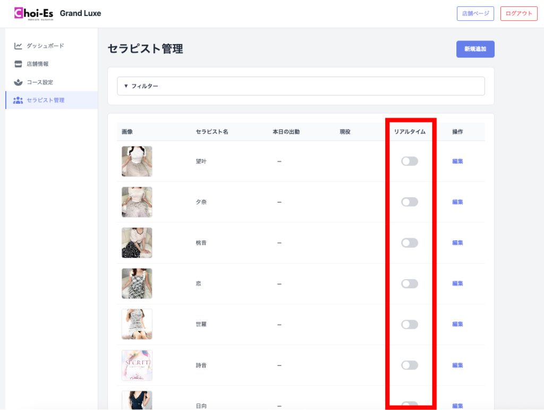Expand the フィルター panel
The height and width of the screenshot is (410, 544).
(301, 86)
